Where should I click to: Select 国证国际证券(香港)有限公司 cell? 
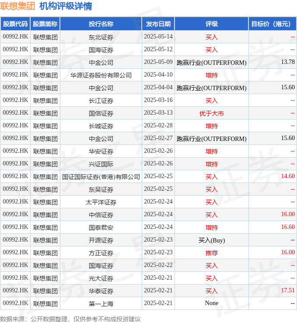tap(101, 177)
